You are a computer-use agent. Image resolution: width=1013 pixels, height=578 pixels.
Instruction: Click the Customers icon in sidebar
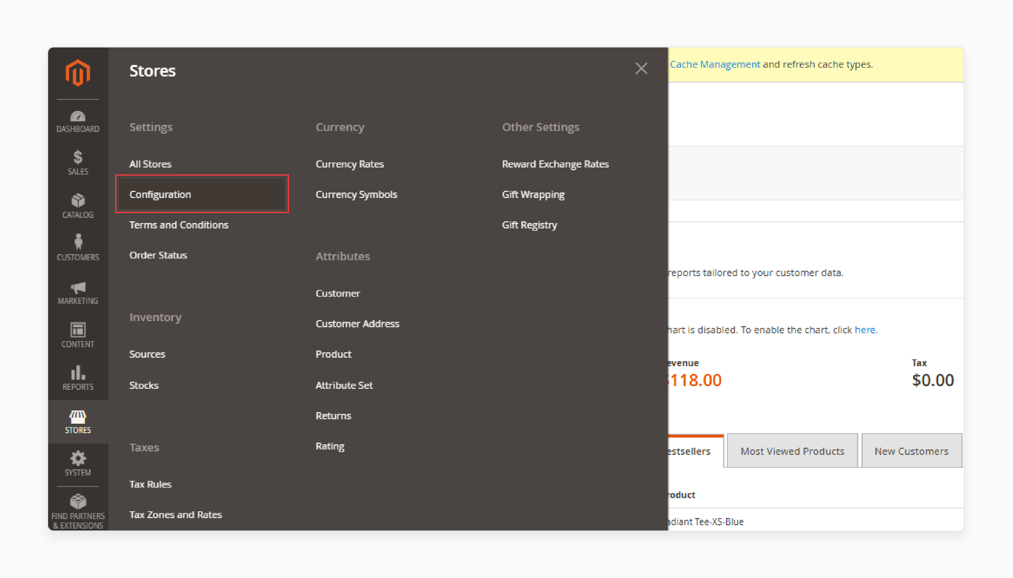point(78,247)
